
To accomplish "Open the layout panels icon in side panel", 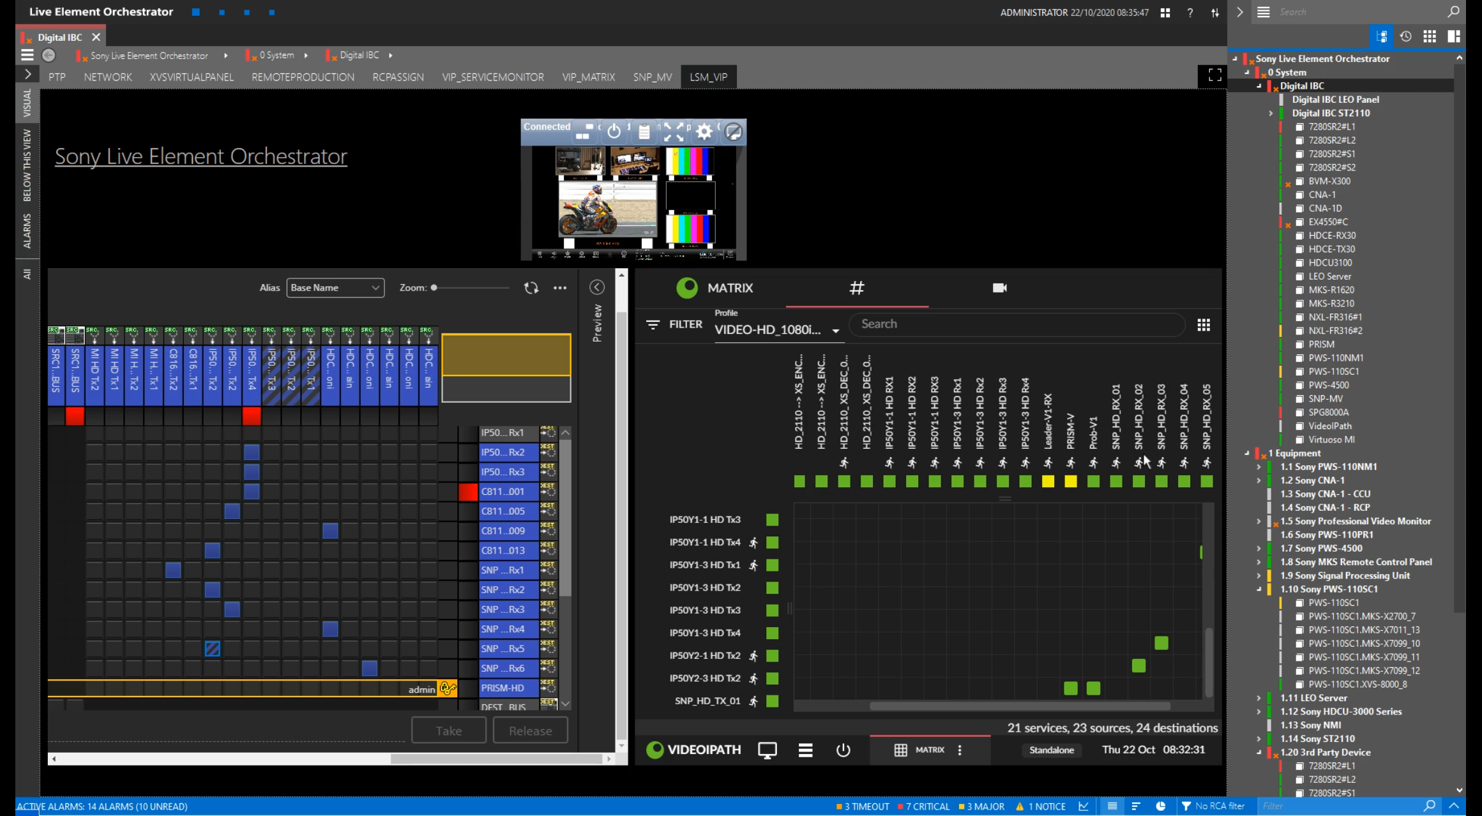I will (x=1455, y=36).
